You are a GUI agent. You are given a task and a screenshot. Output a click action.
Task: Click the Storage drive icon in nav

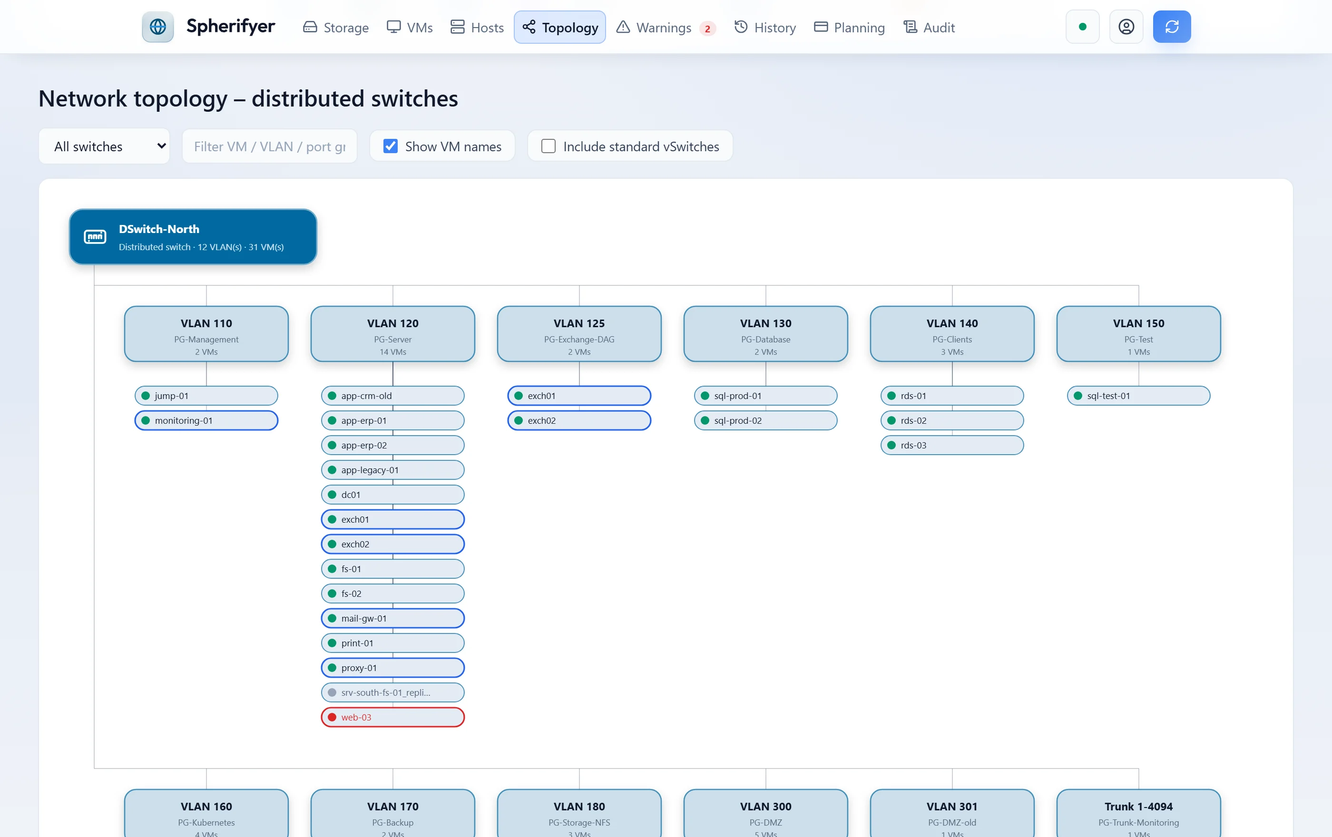pyautogui.click(x=310, y=27)
